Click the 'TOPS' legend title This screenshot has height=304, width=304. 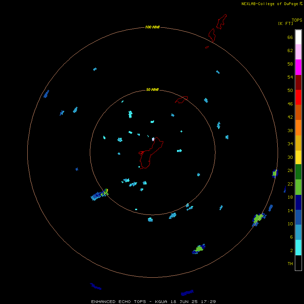[x=297, y=20]
